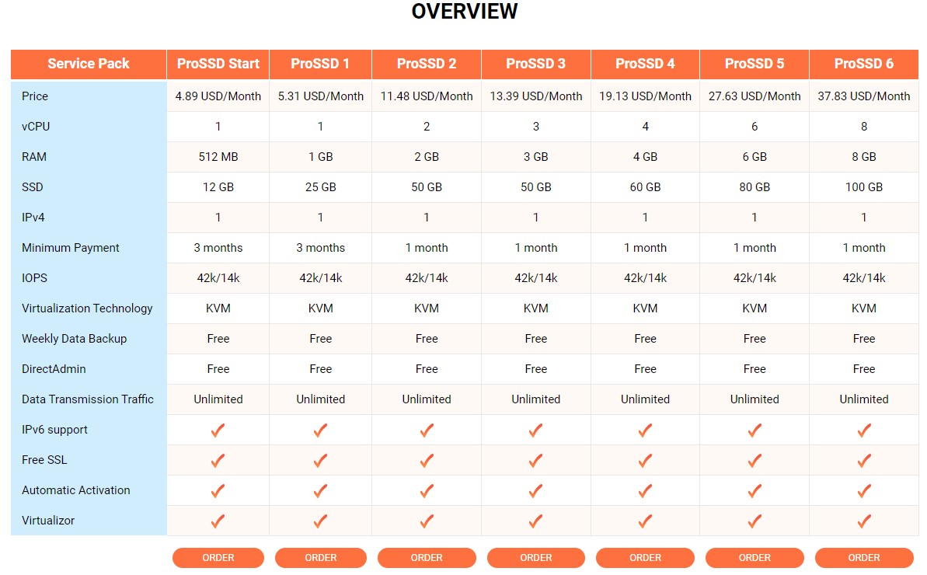
Task: Click the Free SSL checkmark under ProSSD 1
Action: (320, 460)
